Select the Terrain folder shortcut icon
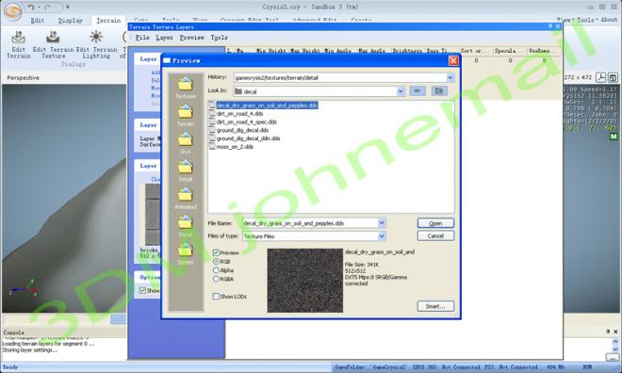Image resolution: width=622 pixels, height=373 pixels. pyautogui.click(x=186, y=112)
